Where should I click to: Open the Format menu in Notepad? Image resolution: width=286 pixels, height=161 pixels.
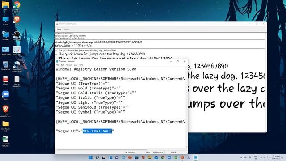coord(69,65)
